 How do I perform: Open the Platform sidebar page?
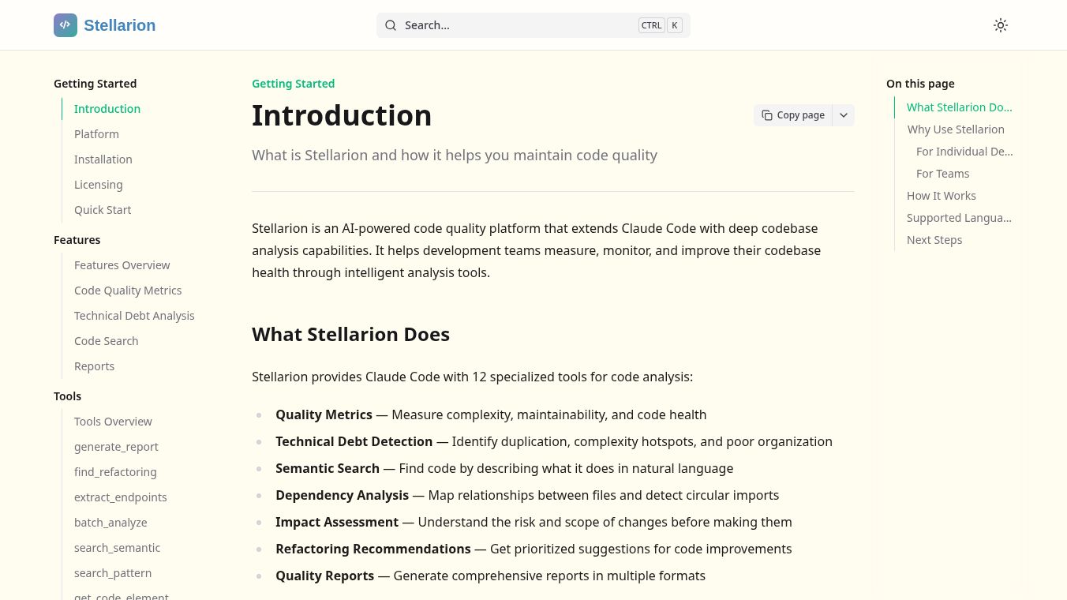pyautogui.click(x=96, y=134)
